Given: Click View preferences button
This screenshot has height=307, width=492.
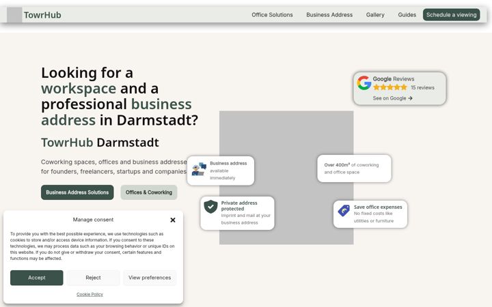Looking at the screenshot, I should pos(150,278).
